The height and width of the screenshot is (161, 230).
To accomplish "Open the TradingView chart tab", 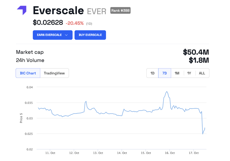I will tap(54, 73).
